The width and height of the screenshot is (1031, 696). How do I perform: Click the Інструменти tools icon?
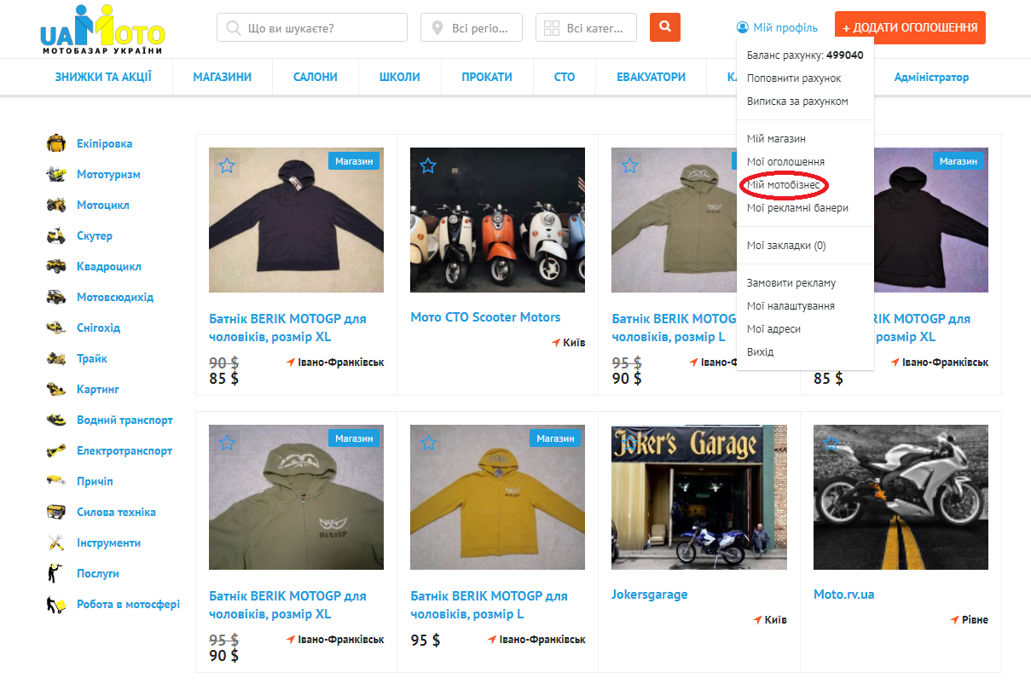[x=56, y=542]
